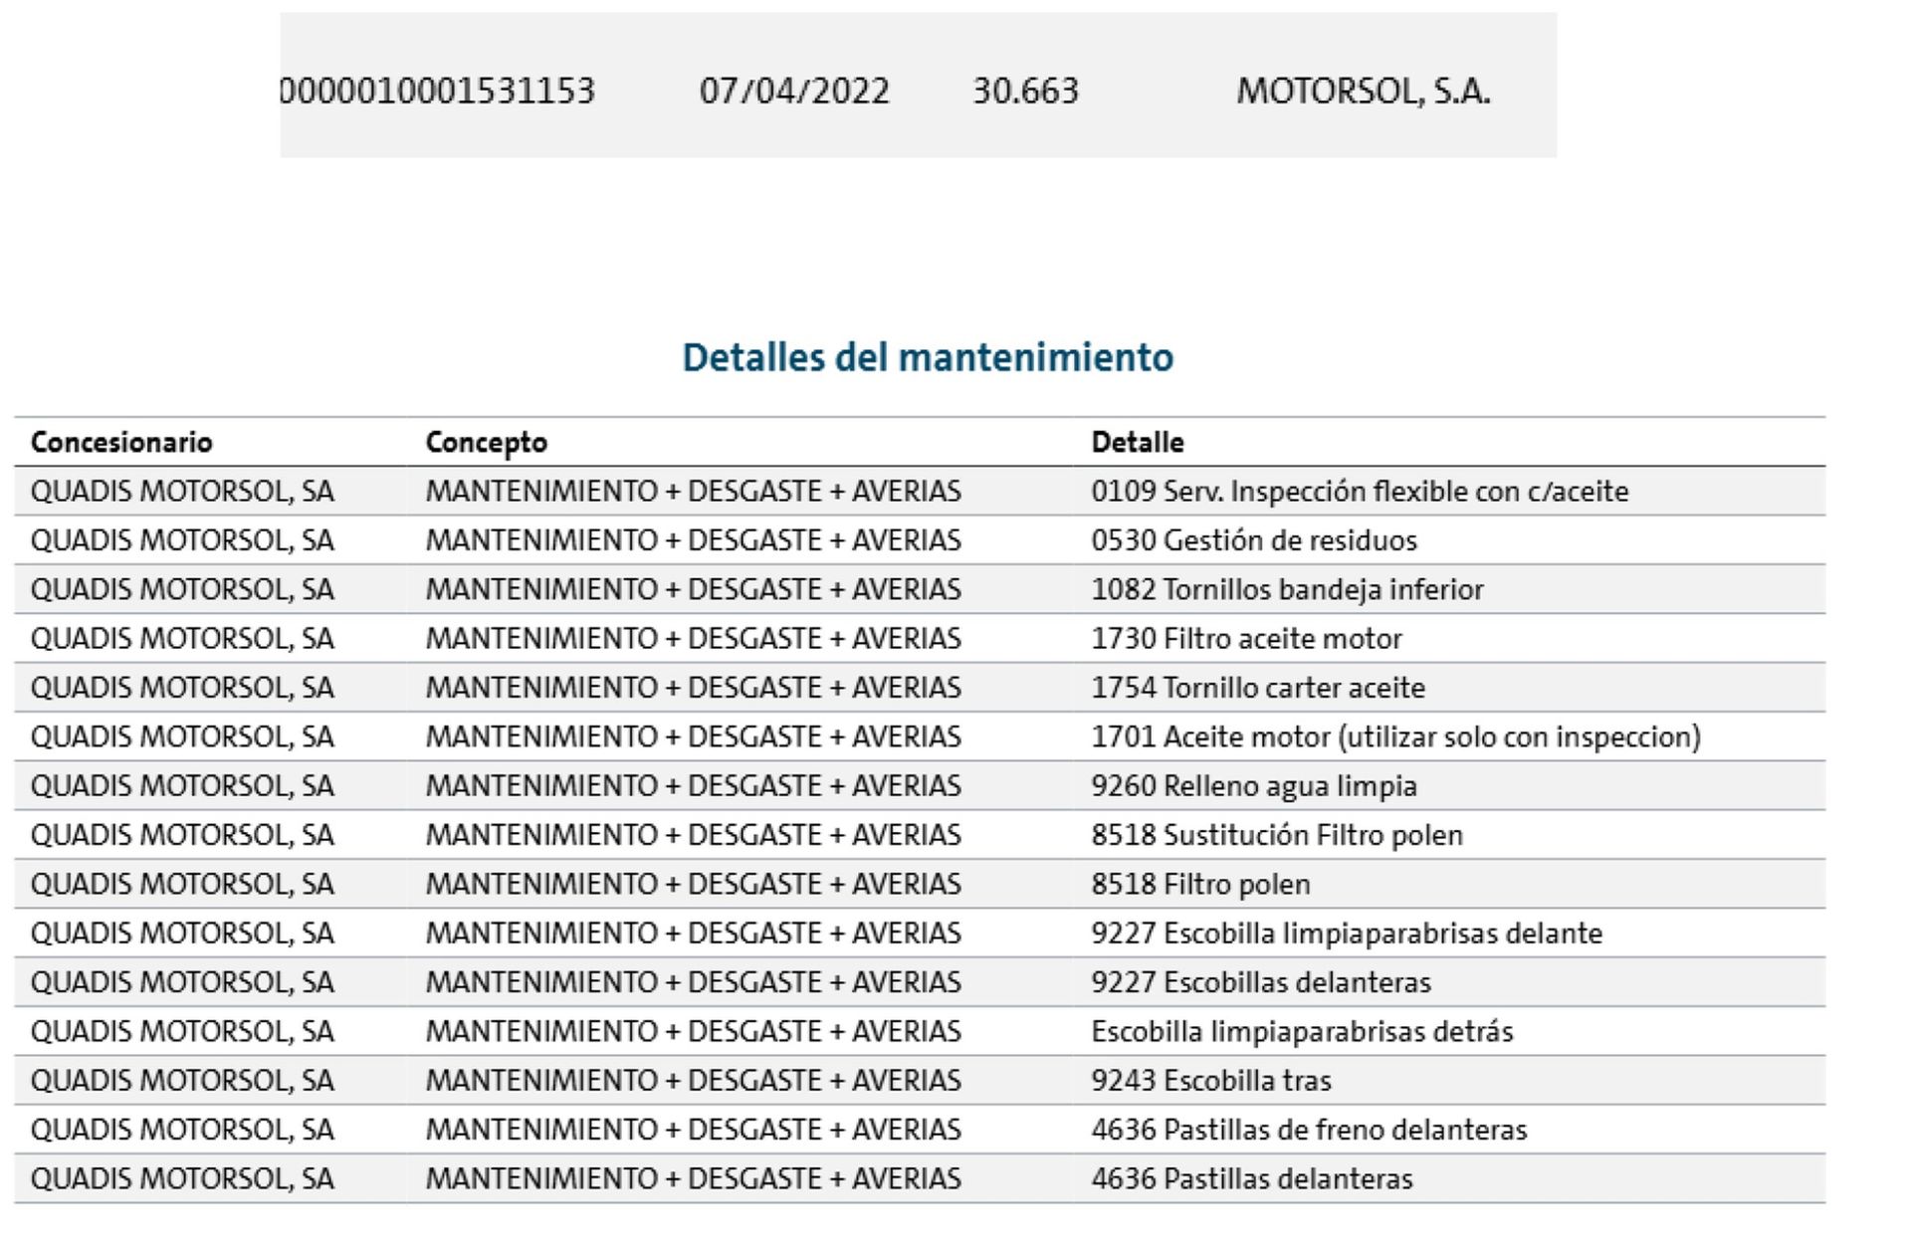Image resolution: width=1911 pixels, height=1254 pixels.
Task: Click the "Detalle" column header
Action: [x=1138, y=442]
